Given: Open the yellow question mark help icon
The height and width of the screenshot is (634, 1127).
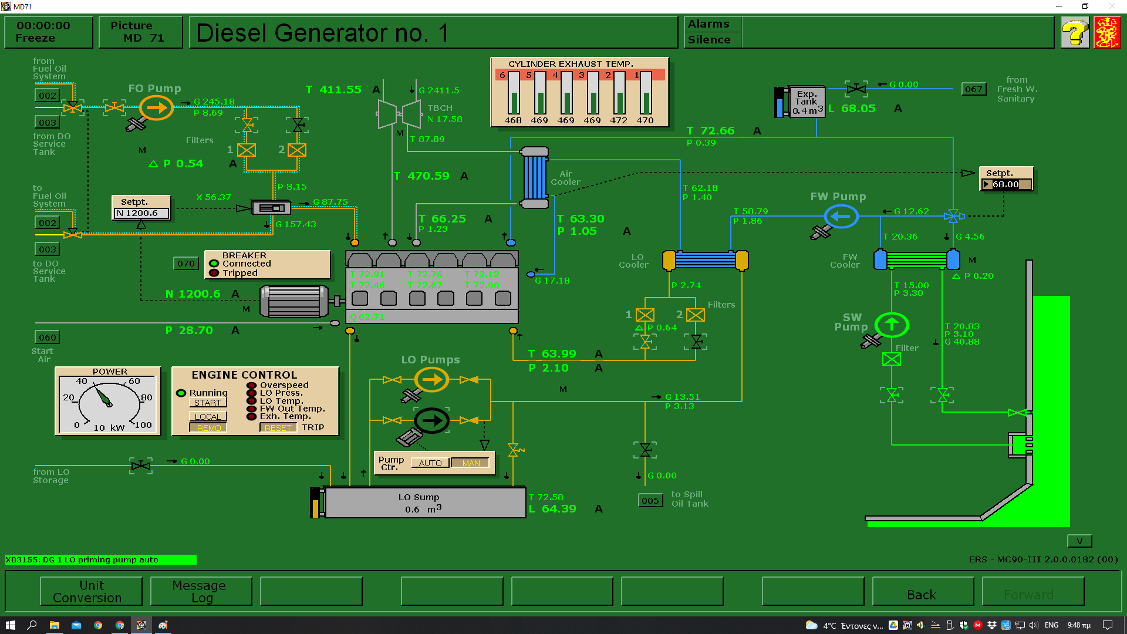Looking at the screenshot, I should point(1075,32).
